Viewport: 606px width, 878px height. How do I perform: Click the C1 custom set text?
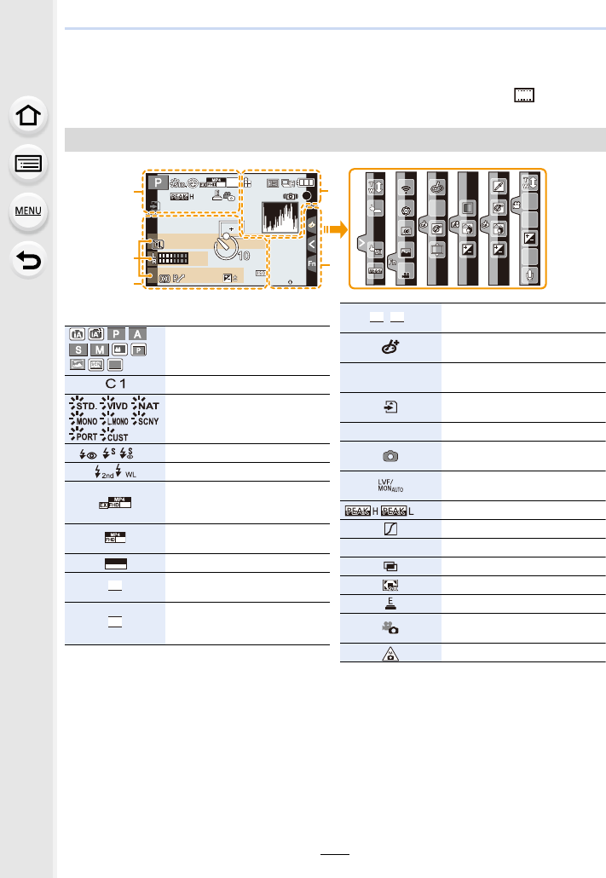[x=115, y=384]
